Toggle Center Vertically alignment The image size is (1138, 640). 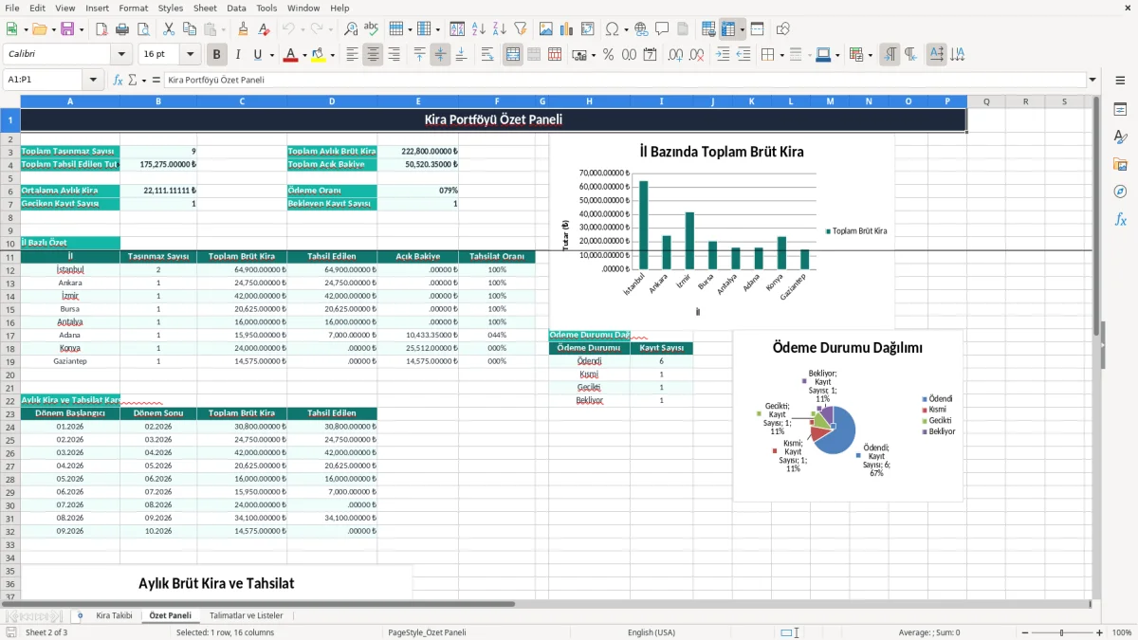tap(440, 55)
